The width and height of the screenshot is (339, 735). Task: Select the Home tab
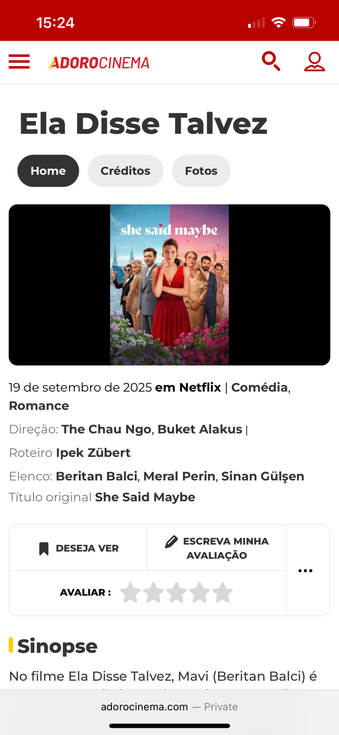click(48, 171)
